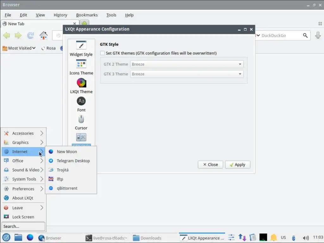Open the Font settings section
Viewport: 324px width, 243px height.
tap(81, 104)
